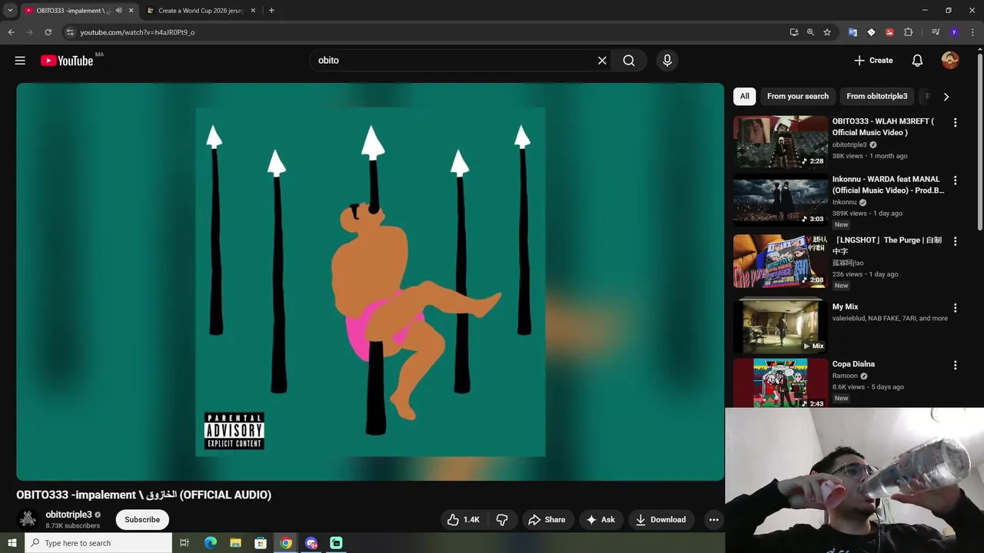Dislike the video
Screen dimensions: 984x553
pyautogui.click(x=502, y=520)
